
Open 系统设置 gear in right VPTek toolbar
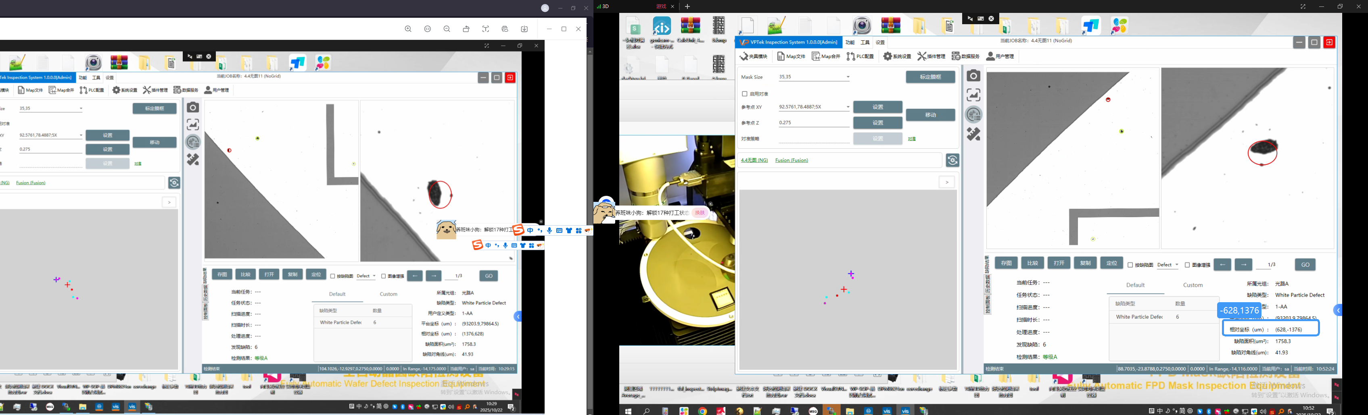pos(897,56)
